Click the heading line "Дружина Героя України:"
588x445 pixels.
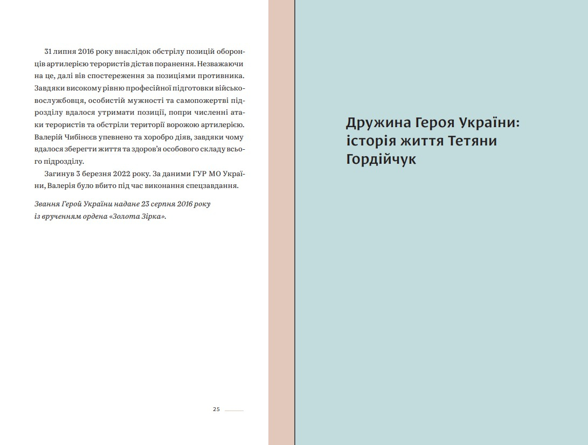pyautogui.click(x=433, y=123)
